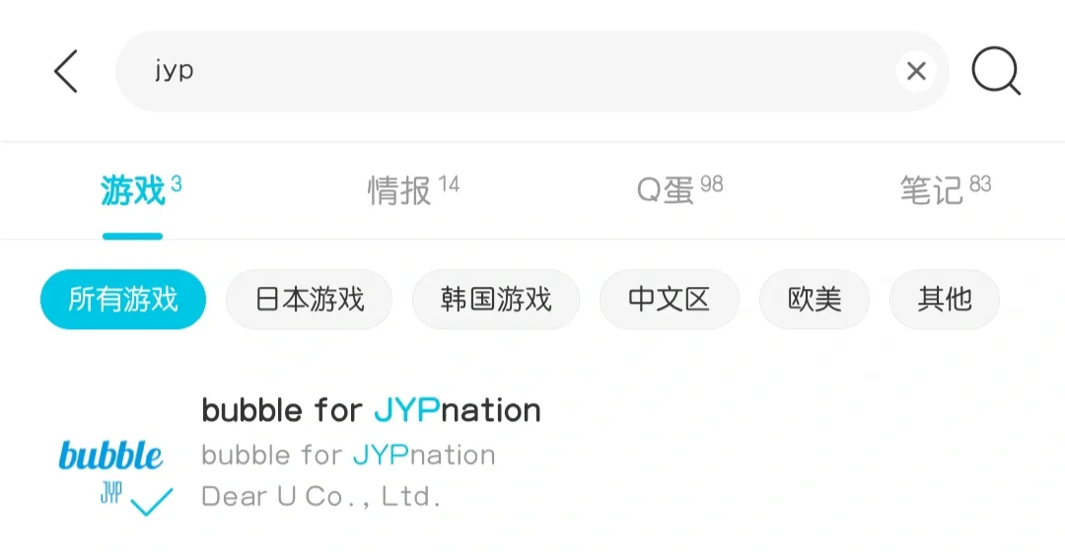This screenshot has width=1065, height=560.
Task: Select the 所有游戏 filter chip
Action: coord(123,299)
